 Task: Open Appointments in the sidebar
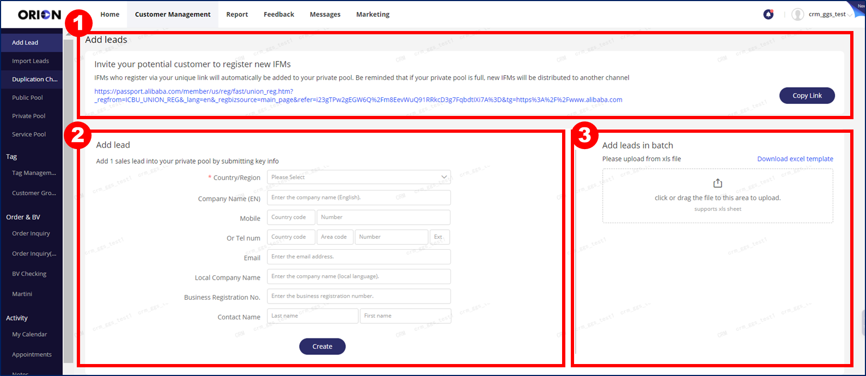[32, 355]
